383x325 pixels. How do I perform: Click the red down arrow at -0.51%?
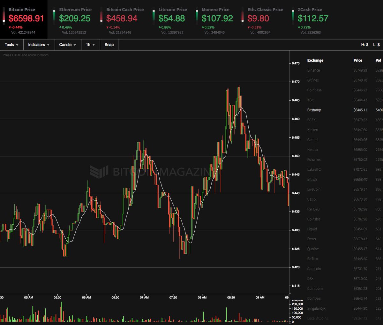pos(249,27)
